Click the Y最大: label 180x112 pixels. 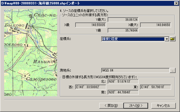101,20
